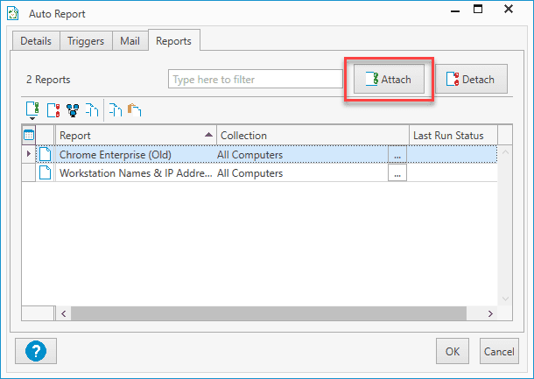This screenshot has height=379, width=534.
Task: Select the Reports tab
Action: click(x=173, y=41)
